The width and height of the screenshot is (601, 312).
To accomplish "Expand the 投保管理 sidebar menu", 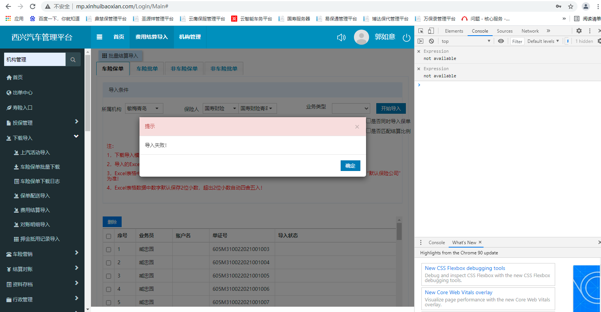I will 42,123.
